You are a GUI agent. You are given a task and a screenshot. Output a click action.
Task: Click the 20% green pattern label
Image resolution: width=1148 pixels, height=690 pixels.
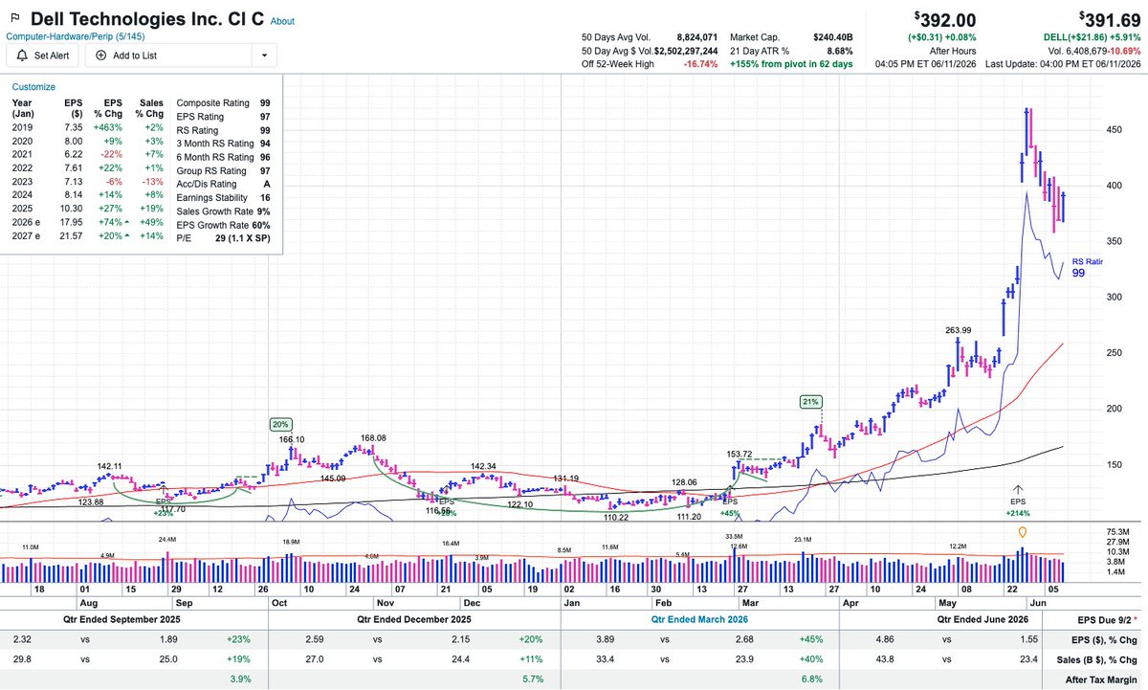[280, 423]
